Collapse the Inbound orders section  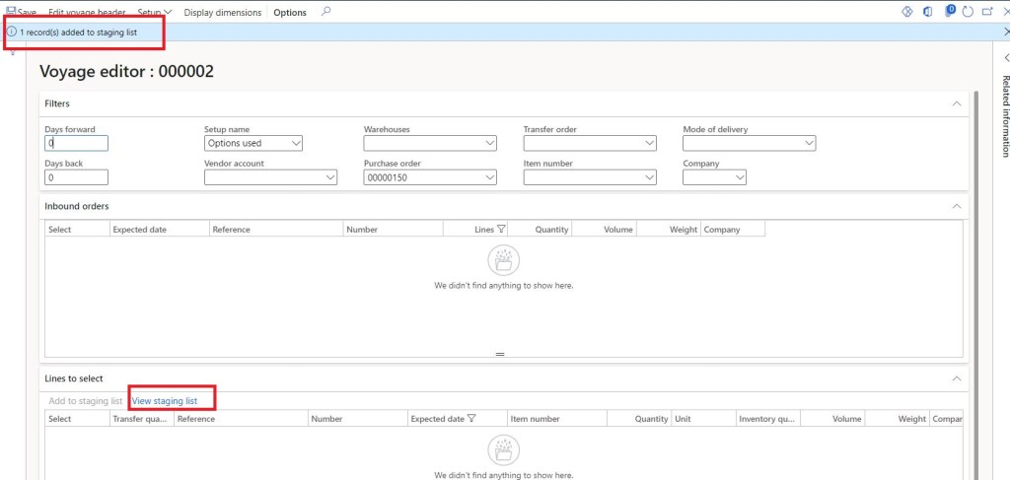[x=954, y=206]
